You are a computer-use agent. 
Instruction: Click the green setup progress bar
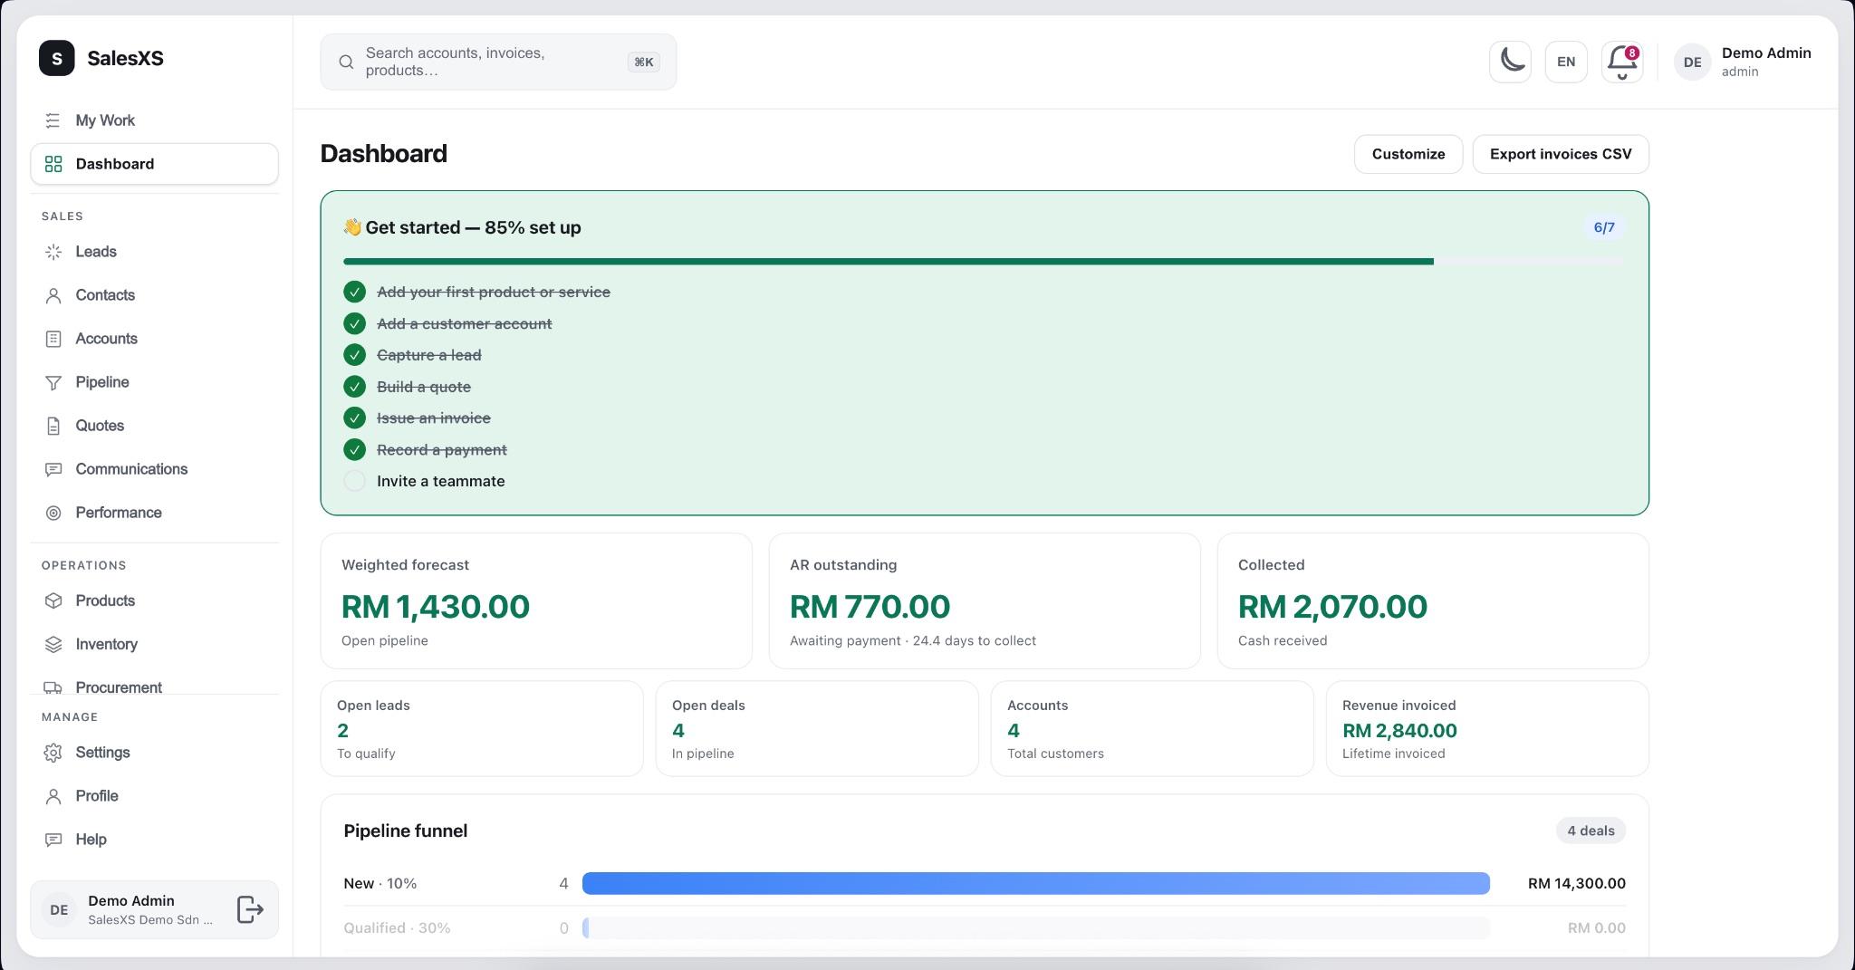888,262
